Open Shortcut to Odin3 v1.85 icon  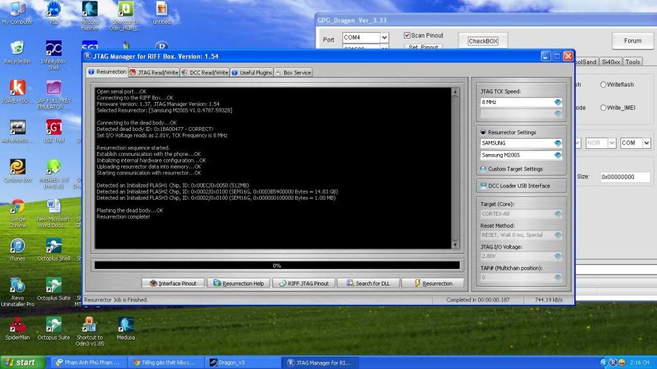pos(90,332)
